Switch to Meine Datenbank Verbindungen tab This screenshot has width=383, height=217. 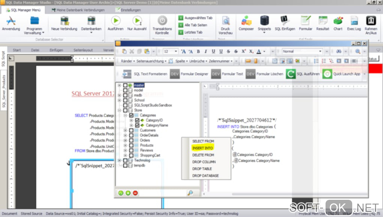pos(78,10)
